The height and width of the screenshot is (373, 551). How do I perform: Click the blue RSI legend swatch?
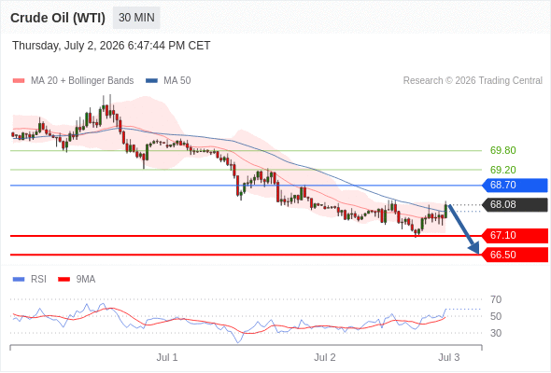point(19,280)
